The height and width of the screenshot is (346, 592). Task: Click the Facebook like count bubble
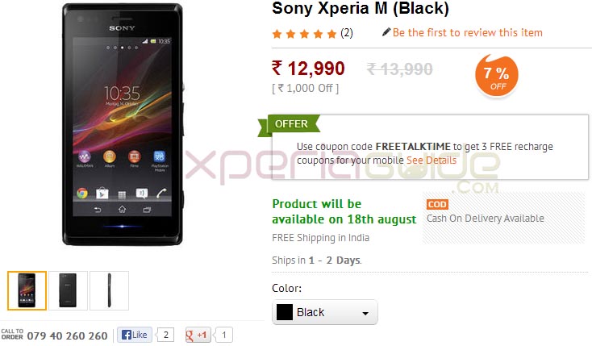coord(165,335)
